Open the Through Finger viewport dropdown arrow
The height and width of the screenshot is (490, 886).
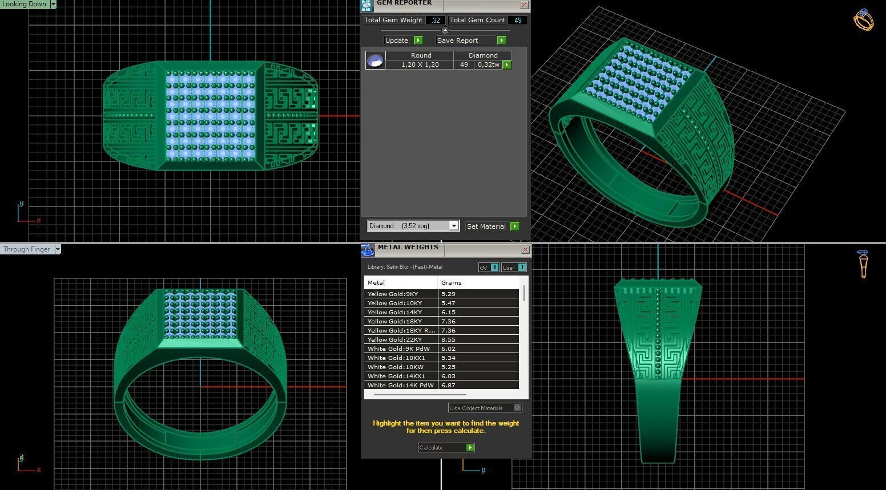pos(57,249)
